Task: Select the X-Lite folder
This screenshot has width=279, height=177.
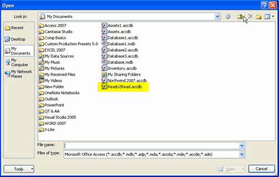Action: tap(46, 130)
